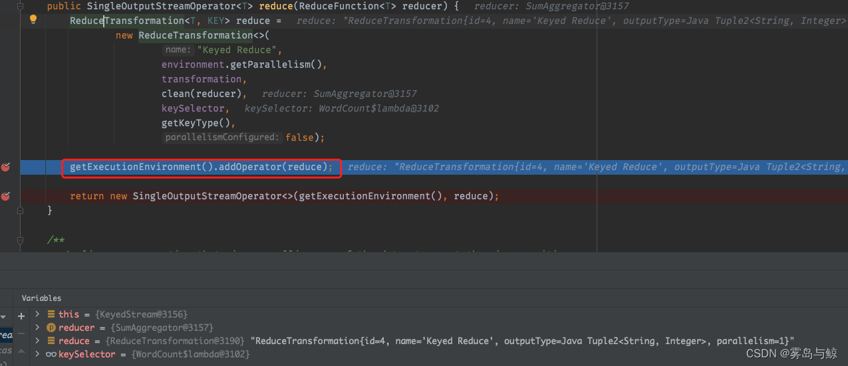Click the 'transformation,' argument line

[x=204, y=79]
